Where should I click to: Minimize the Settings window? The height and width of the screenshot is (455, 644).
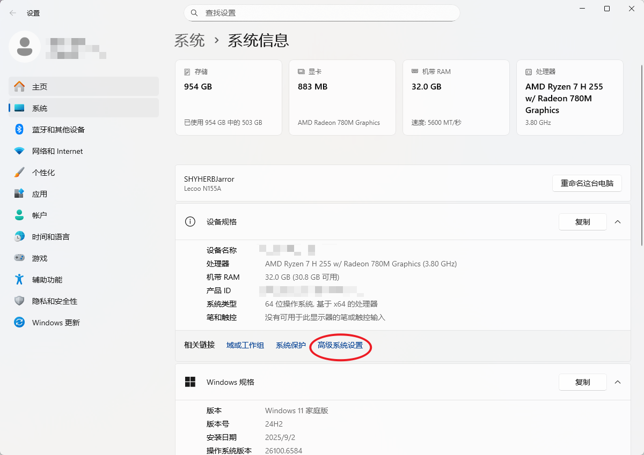click(x=582, y=9)
